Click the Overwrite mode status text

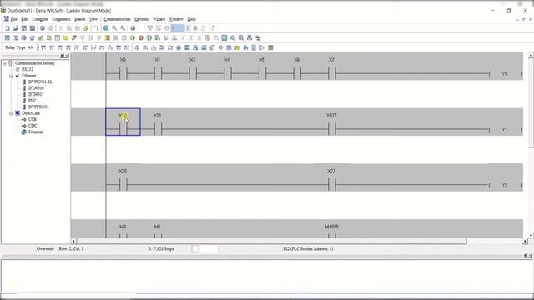[45, 249]
